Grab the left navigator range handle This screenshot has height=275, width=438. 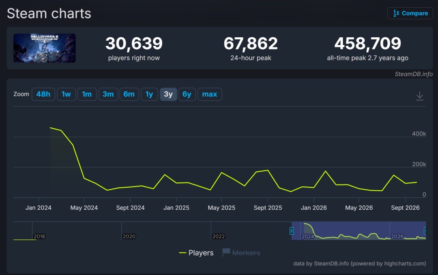(x=292, y=231)
